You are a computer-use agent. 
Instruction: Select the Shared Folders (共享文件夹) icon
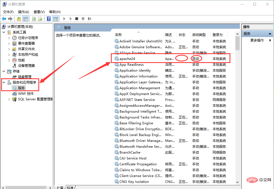[14, 49]
